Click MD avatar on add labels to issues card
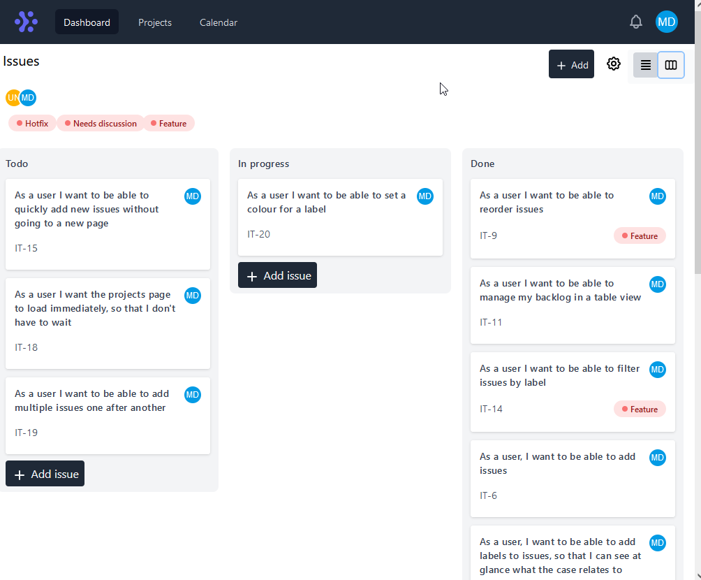Image resolution: width=701 pixels, height=580 pixels. coord(658,542)
